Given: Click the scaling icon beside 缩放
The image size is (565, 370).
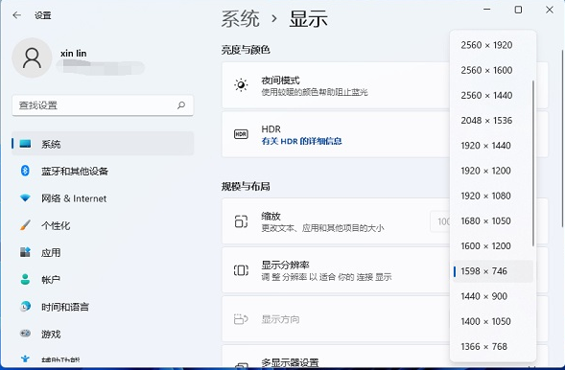Looking at the screenshot, I should pos(241,221).
